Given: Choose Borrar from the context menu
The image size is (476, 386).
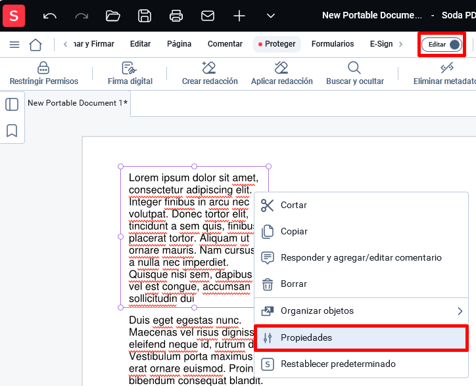Looking at the screenshot, I should (x=361, y=284).
